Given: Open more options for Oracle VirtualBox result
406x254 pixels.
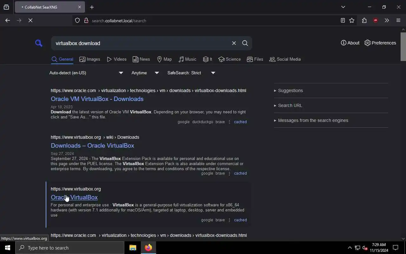Looking at the screenshot, I should click(229, 220).
